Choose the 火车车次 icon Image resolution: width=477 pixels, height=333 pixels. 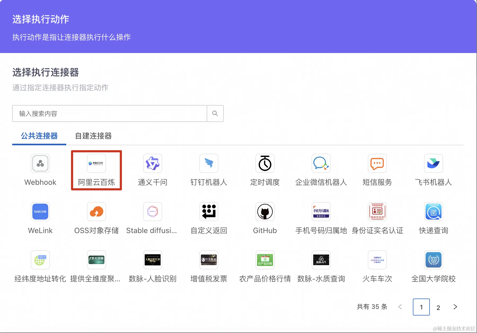(x=377, y=260)
